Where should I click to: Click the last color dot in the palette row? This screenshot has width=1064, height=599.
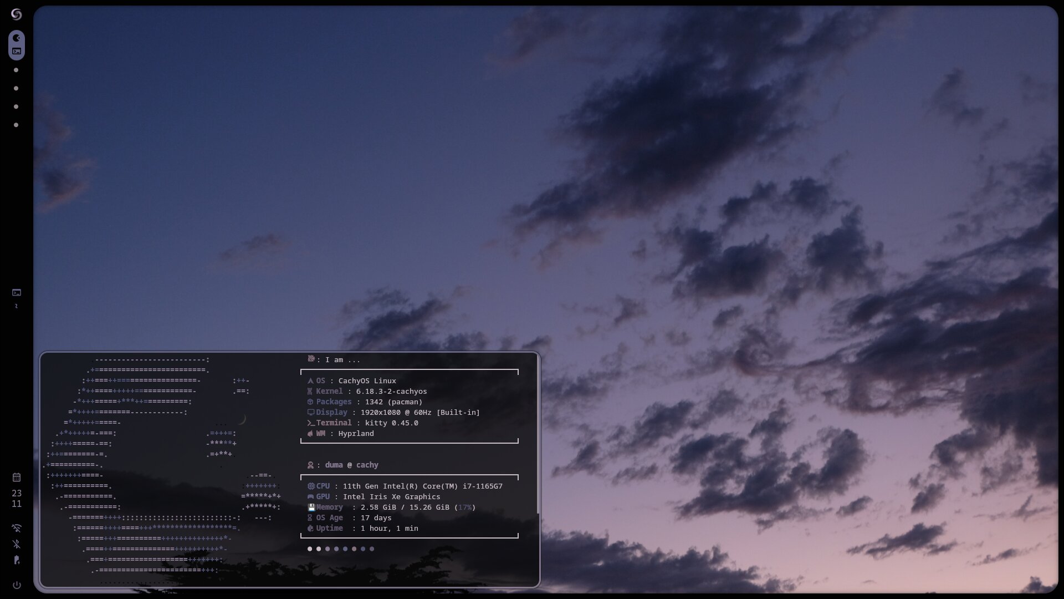coord(372,549)
